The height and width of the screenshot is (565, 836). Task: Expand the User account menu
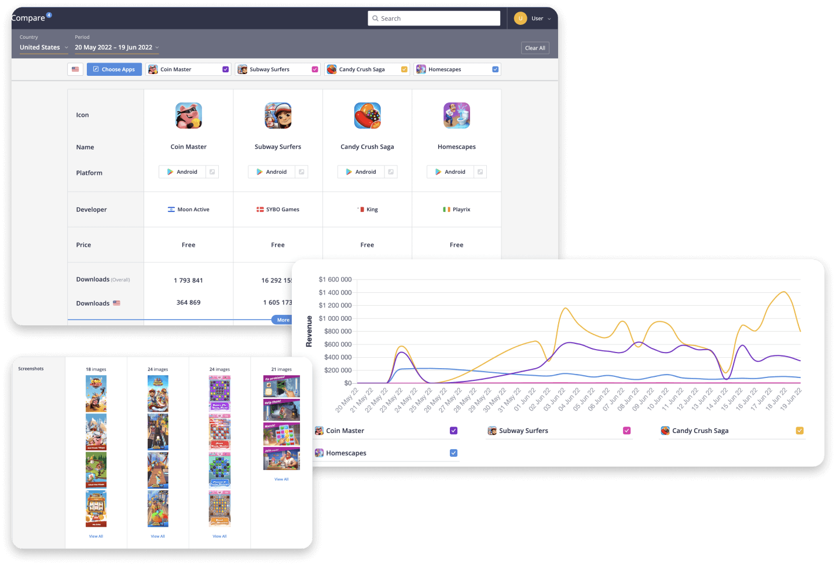pyautogui.click(x=541, y=19)
